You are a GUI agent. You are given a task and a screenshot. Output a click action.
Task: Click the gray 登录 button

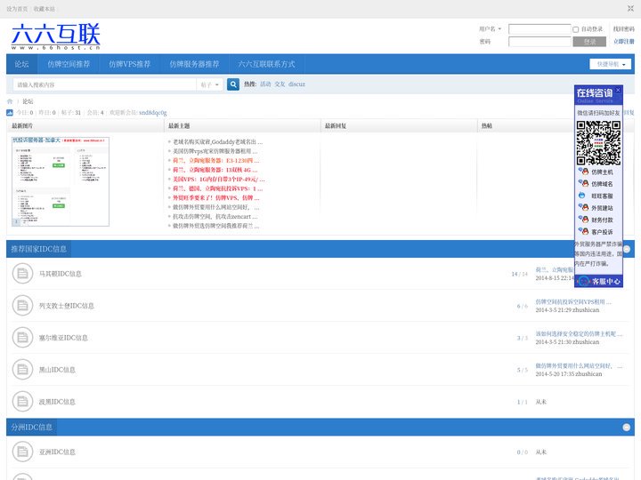coord(589,42)
